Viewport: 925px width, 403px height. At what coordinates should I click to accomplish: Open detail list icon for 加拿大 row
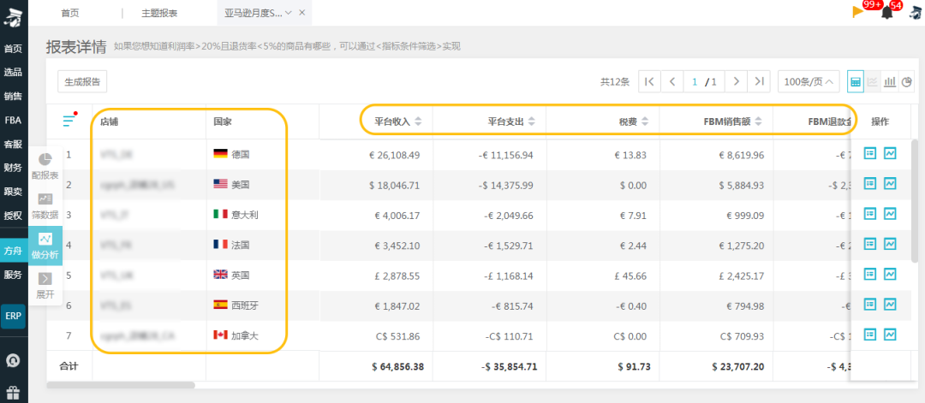tap(869, 334)
